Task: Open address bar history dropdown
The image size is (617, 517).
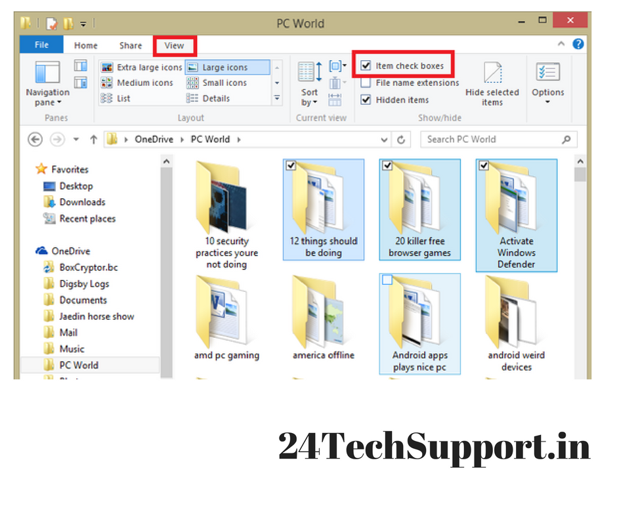Action: [x=385, y=140]
